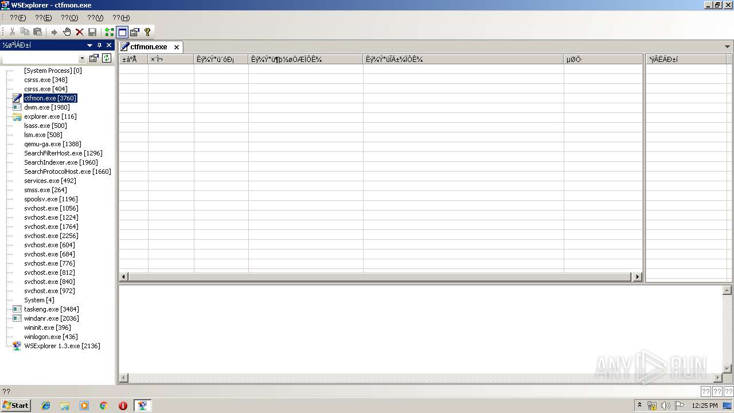Select wininit.exe [396] process
734x413 pixels.
[48, 328]
